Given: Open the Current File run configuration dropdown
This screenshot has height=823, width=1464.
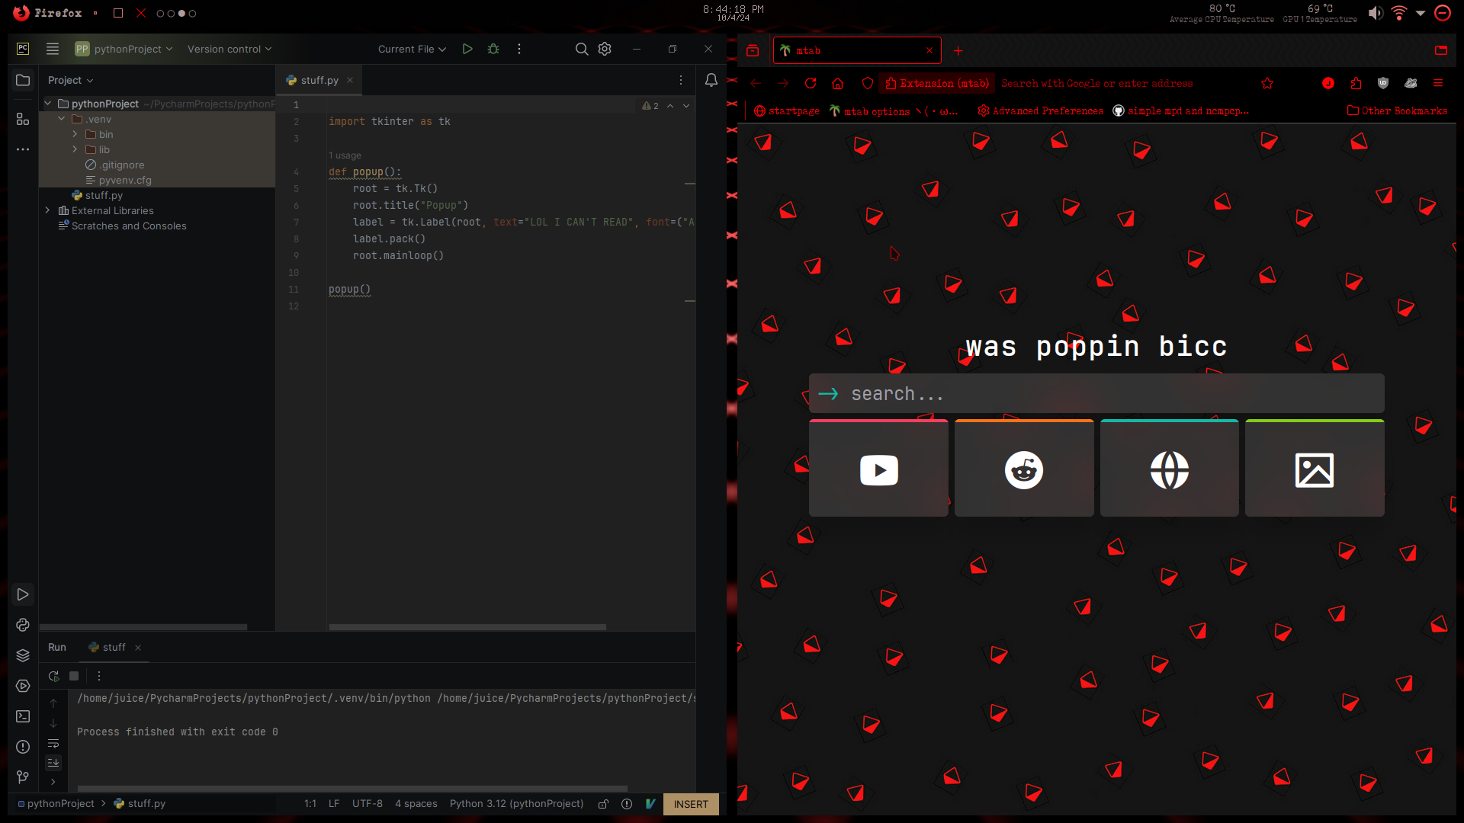Looking at the screenshot, I should tap(411, 48).
